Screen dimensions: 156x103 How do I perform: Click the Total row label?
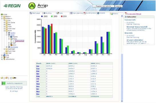(38, 96)
